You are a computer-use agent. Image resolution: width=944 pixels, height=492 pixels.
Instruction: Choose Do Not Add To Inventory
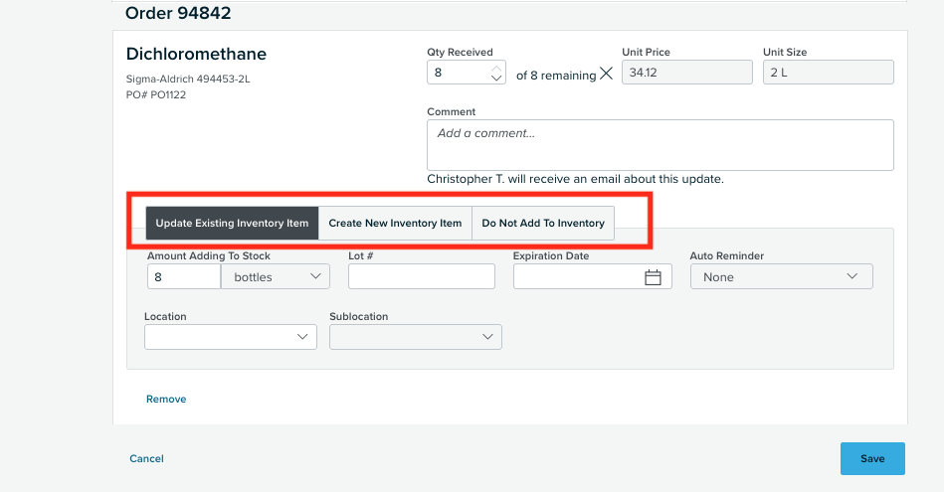[x=543, y=224]
